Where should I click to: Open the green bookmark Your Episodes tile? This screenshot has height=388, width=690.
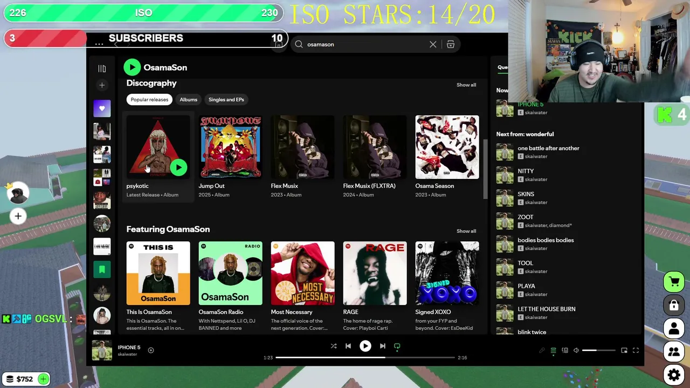tap(102, 269)
